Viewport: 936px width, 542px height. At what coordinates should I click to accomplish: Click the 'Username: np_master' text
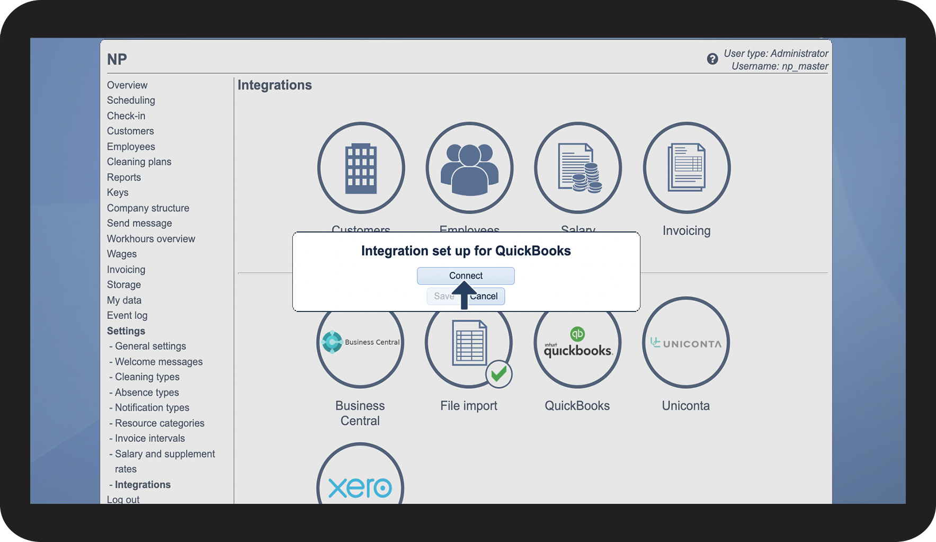pyautogui.click(x=780, y=66)
